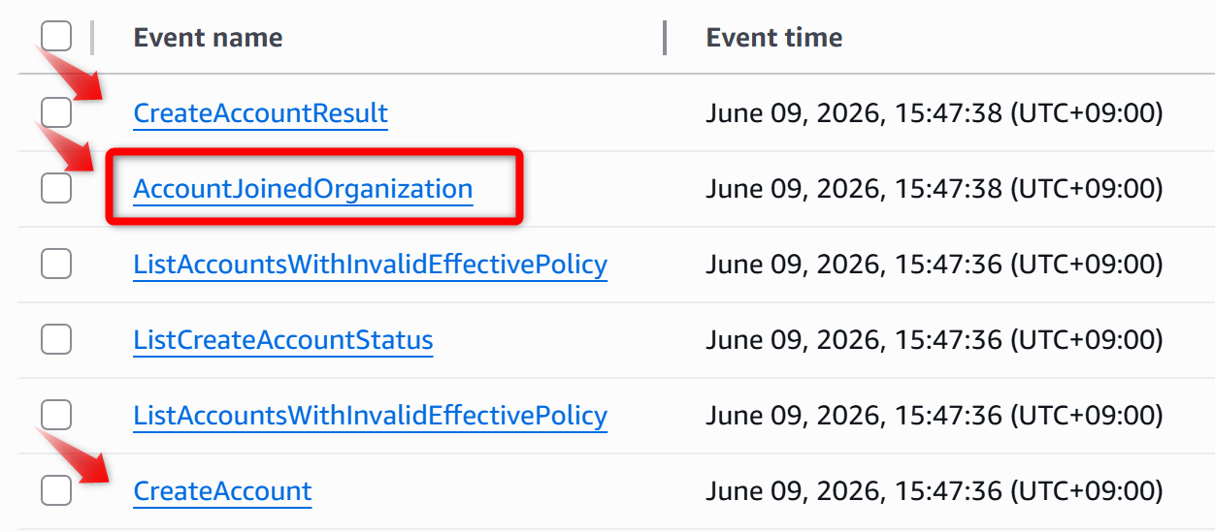Open ListAccountsWithInvalidEffectivePolicy link directly above CreateAccount
This screenshot has height=532, width=1215.
[370, 416]
